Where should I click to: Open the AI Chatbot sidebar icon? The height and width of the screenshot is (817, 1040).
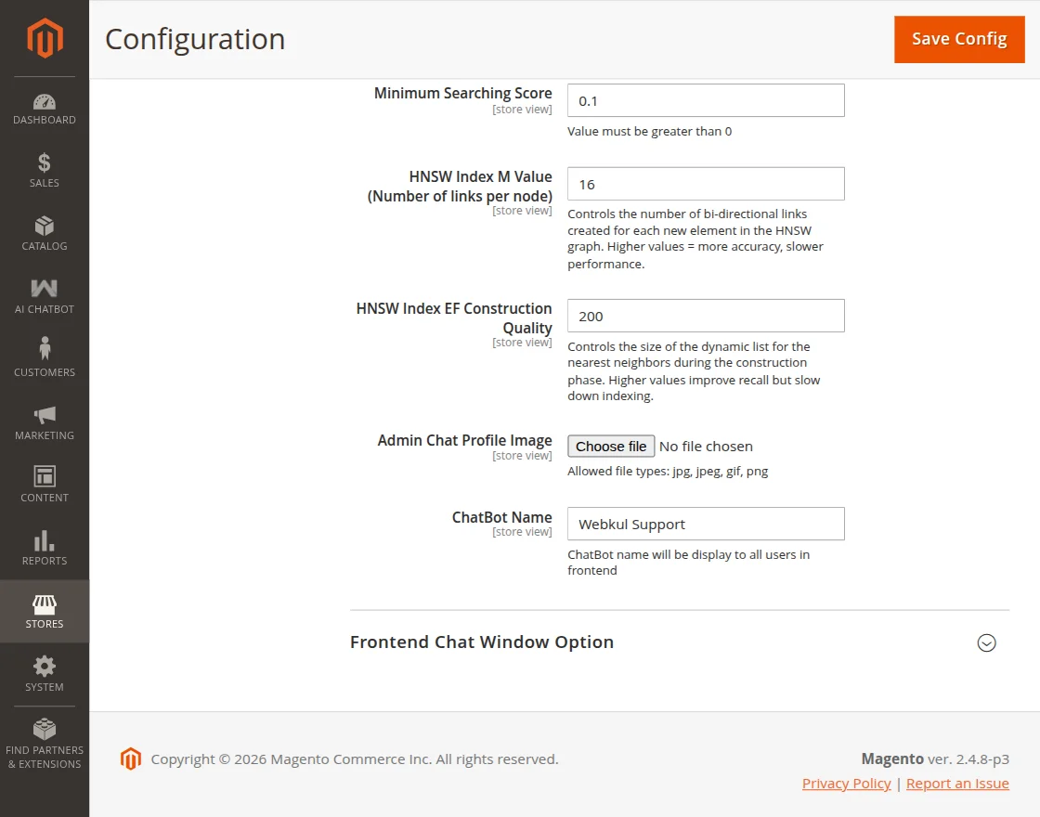click(45, 289)
